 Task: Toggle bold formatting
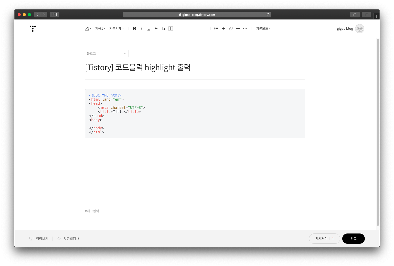click(134, 29)
